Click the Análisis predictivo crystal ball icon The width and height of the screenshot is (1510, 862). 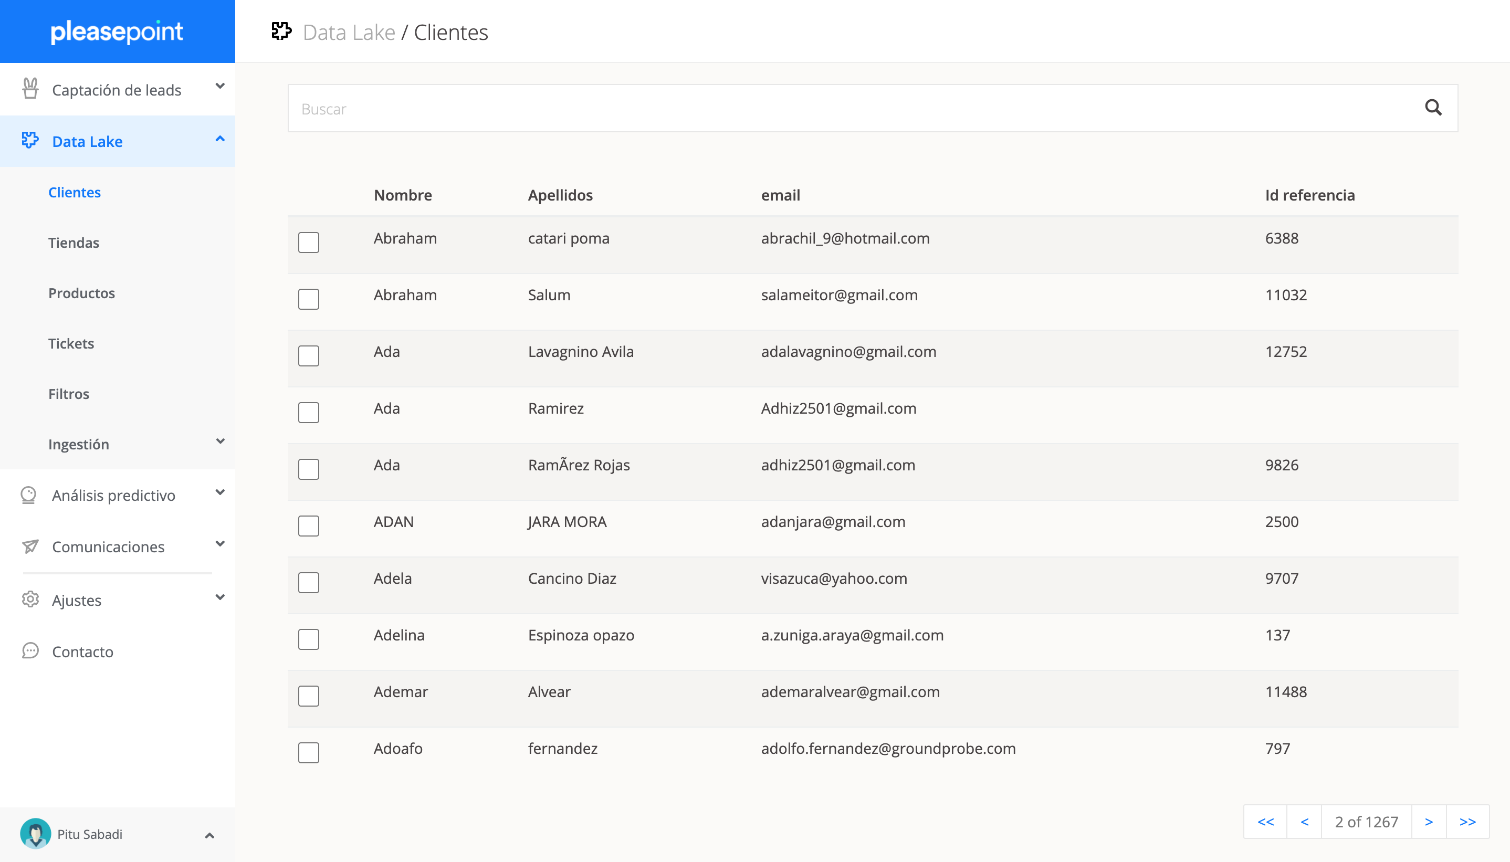29,495
